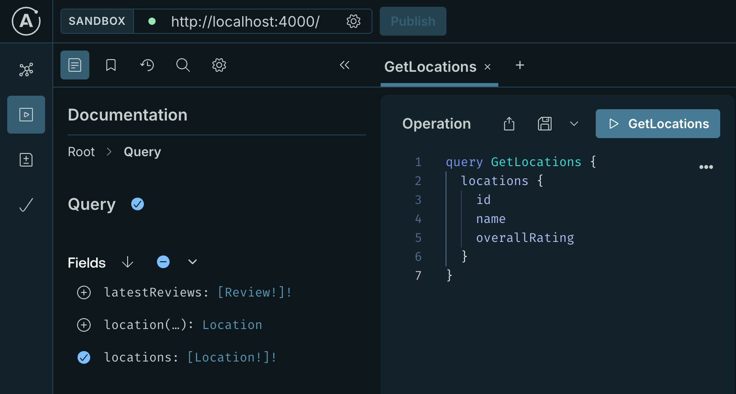Open Explorer settings gear icon
The image size is (736, 394).
point(219,65)
